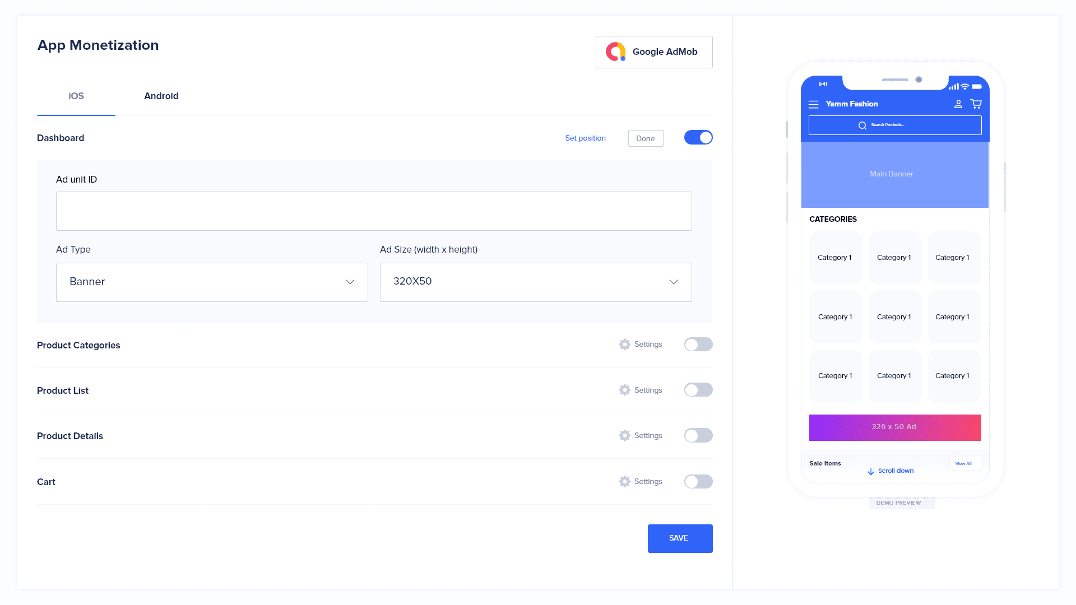Switch to the Android tab
1076x605 pixels.
(x=161, y=96)
